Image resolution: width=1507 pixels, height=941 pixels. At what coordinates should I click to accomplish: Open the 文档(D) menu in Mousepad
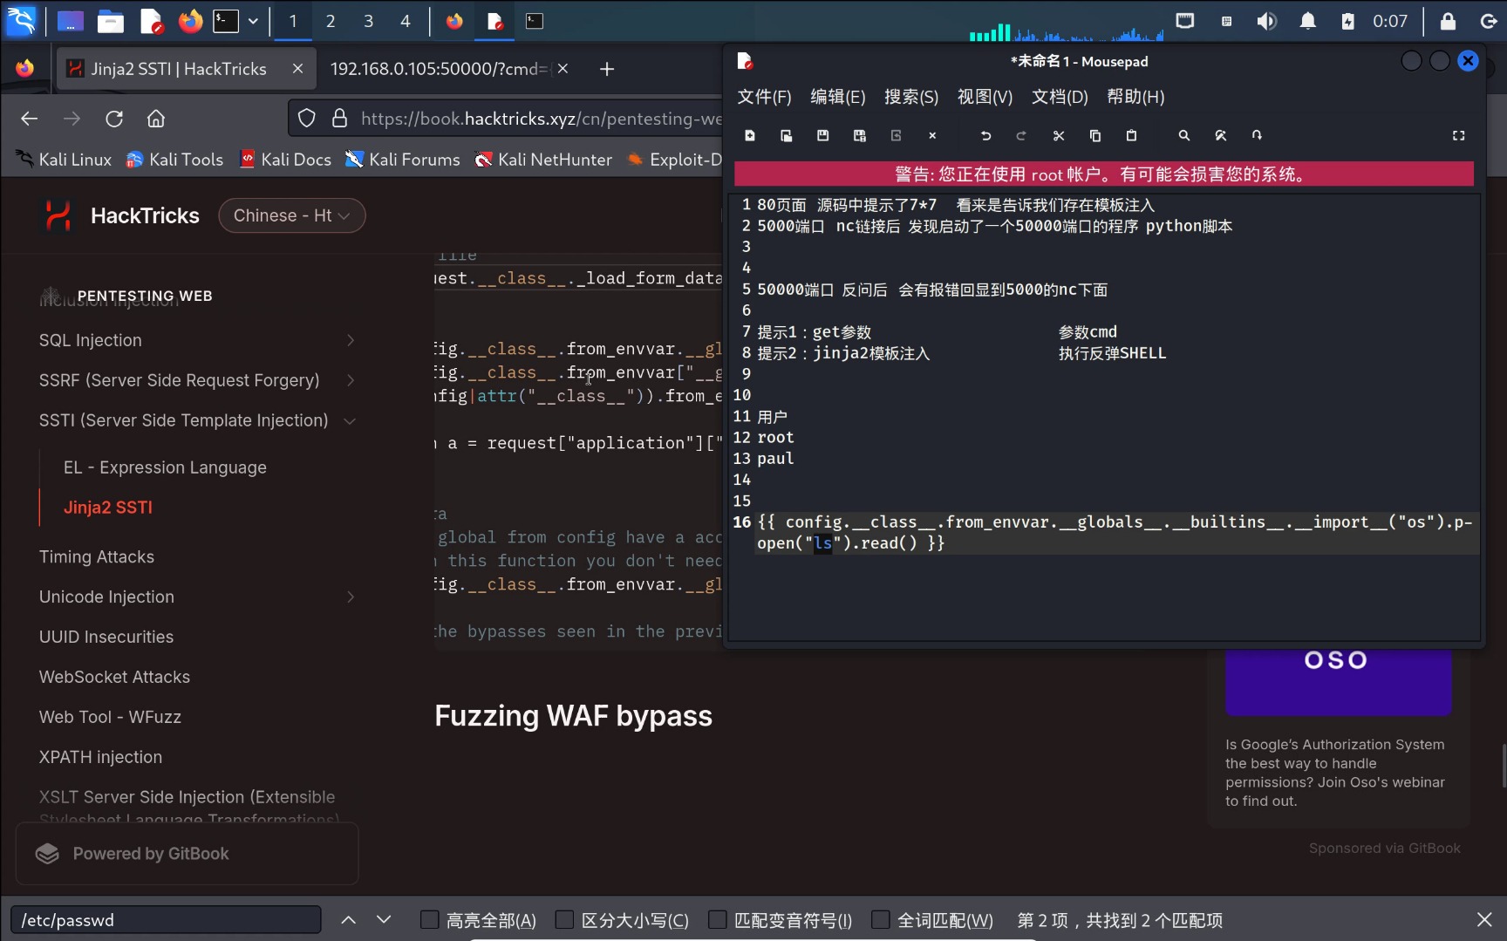click(x=1060, y=97)
